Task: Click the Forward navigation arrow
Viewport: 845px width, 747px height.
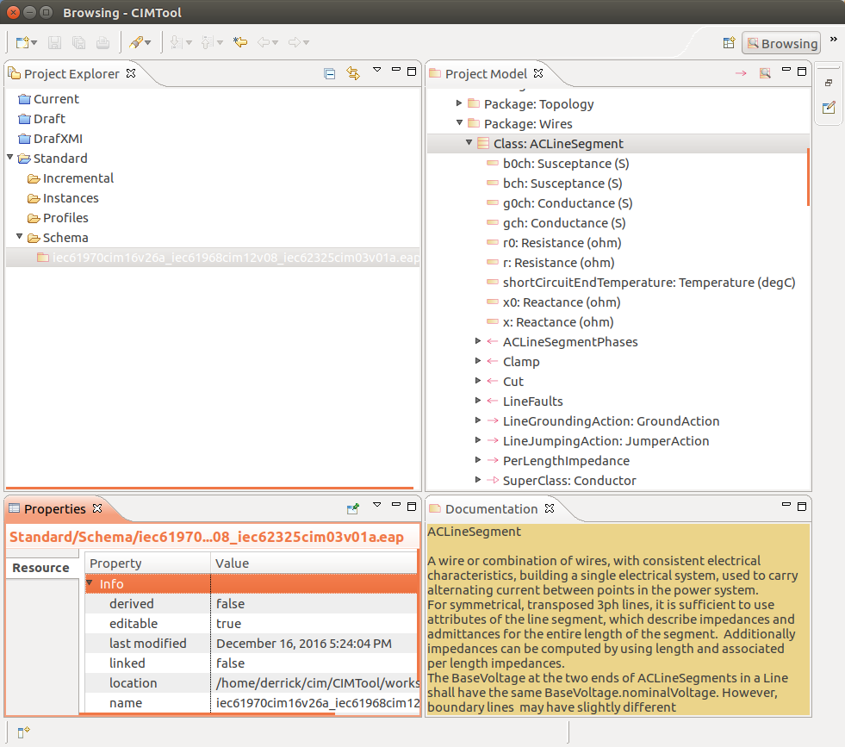Action: tap(295, 42)
